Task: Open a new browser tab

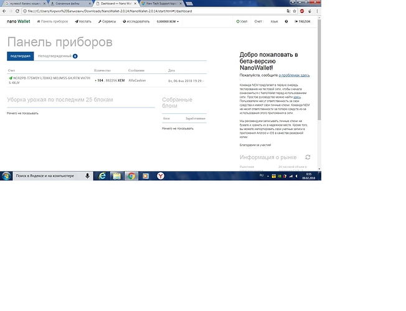Action: 189,4
